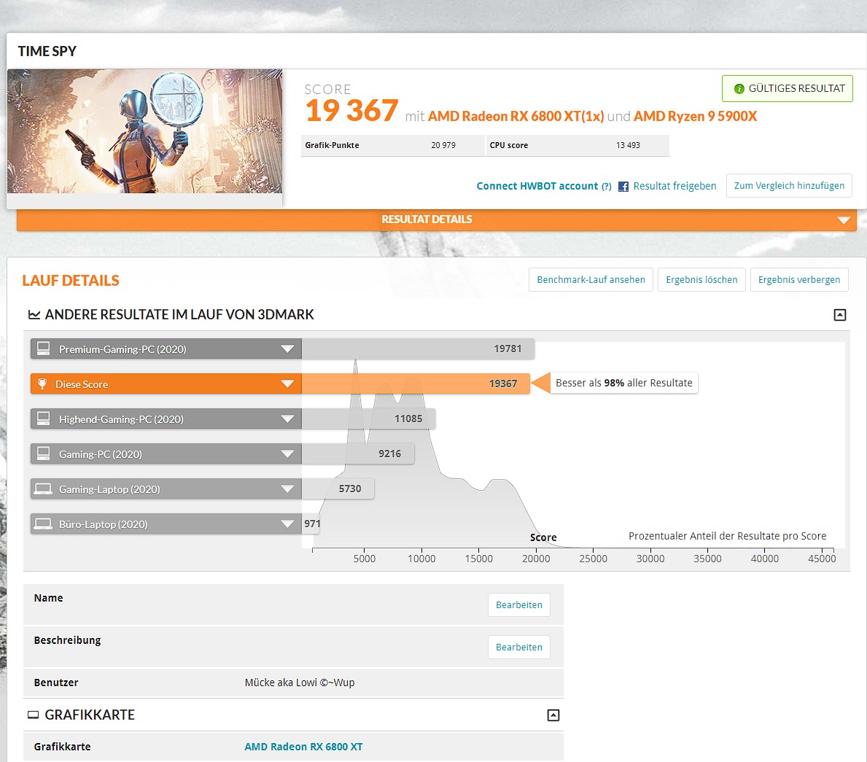Click desktop icon in Highend-Gaming-PC (2020) row

pos(43,419)
